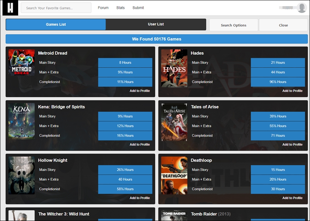The image size is (310, 221).
Task: Open Kena: Bridge of Spirits title
Action: pyautogui.click(x=62, y=107)
